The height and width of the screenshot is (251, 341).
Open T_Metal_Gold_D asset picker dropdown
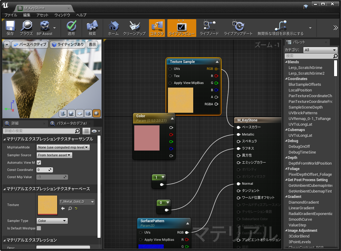pos(77,202)
